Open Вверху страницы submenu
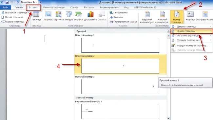213x120 pixels. [x=192, y=26]
